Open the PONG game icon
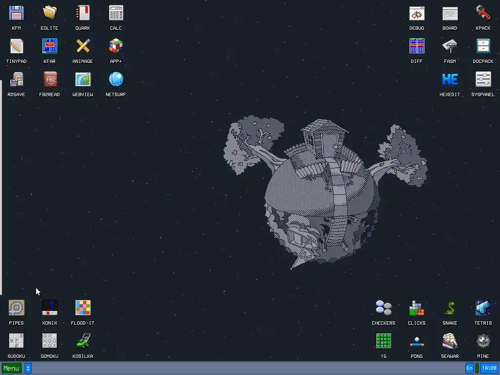Screen dimensions: 500x375 (x=417, y=341)
